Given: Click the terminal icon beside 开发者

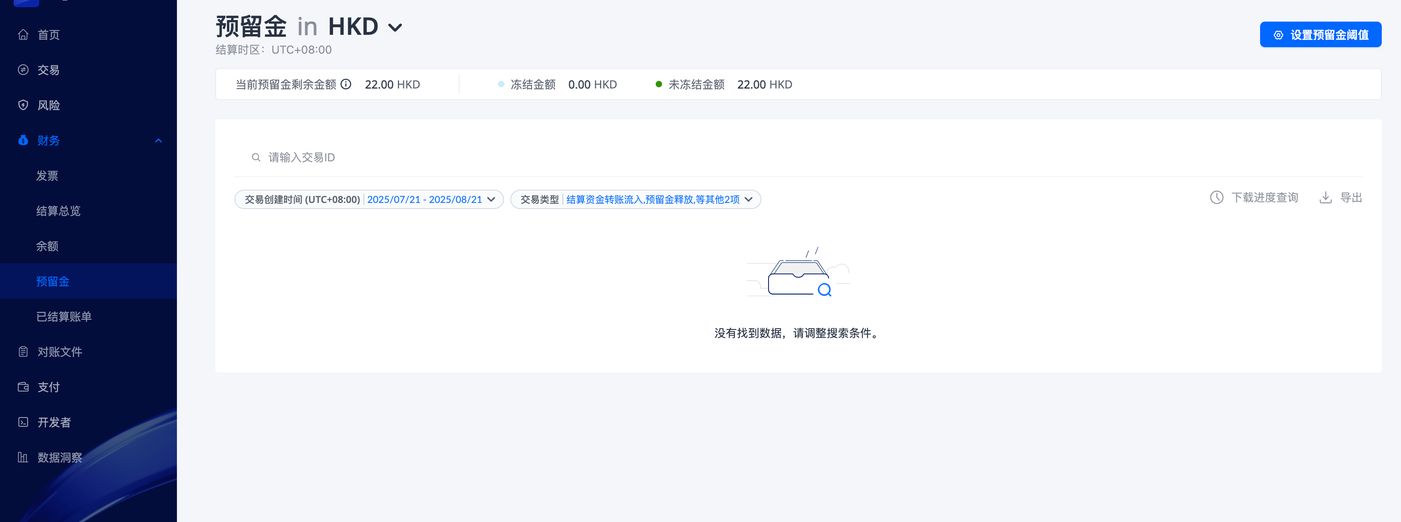Looking at the screenshot, I should tap(23, 422).
